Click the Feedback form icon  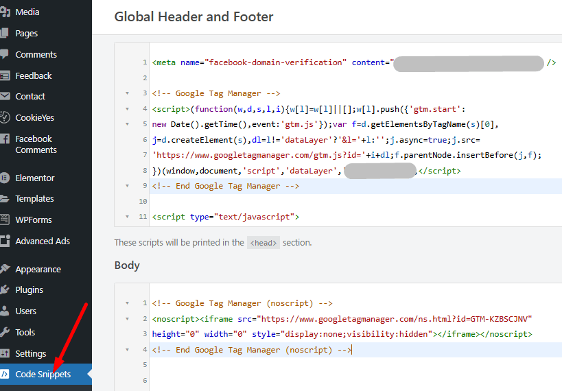(x=5, y=76)
